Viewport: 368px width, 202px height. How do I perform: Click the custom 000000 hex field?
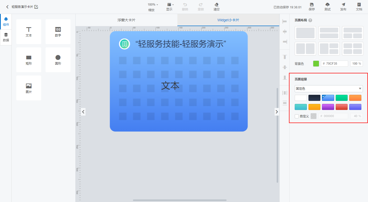[333, 116]
